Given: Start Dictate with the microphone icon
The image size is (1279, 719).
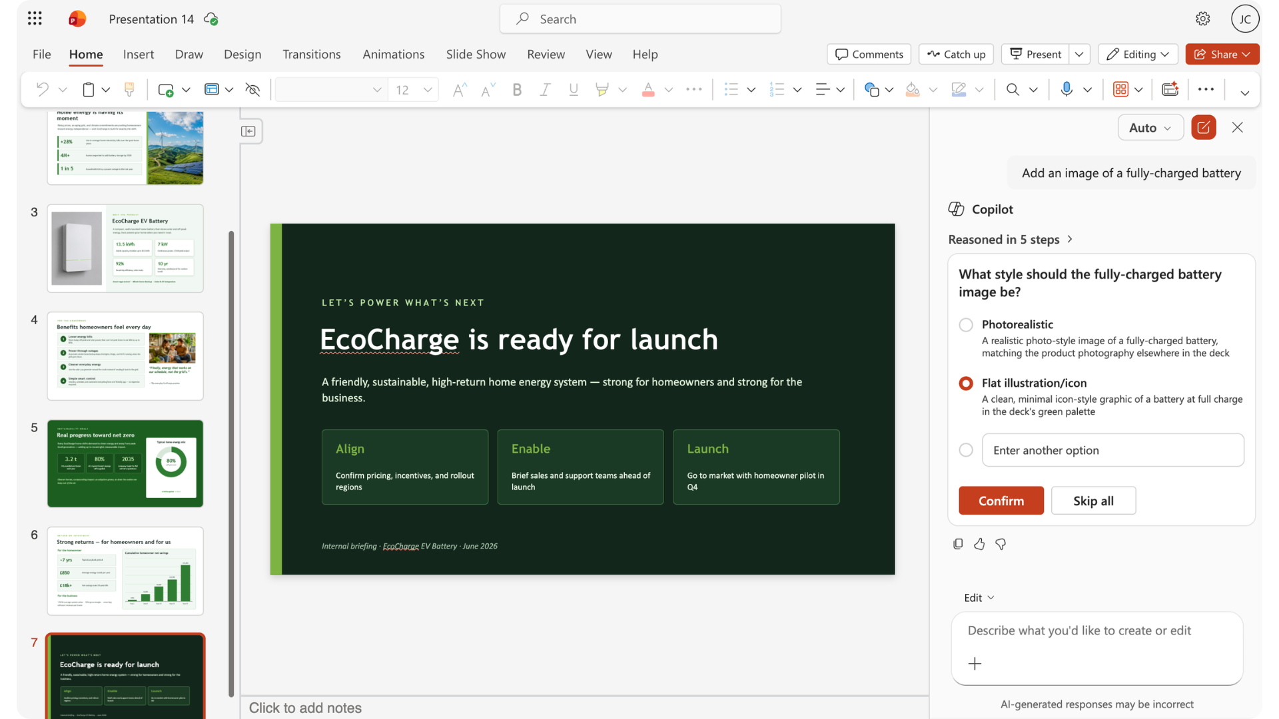Looking at the screenshot, I should point(1066,89).
